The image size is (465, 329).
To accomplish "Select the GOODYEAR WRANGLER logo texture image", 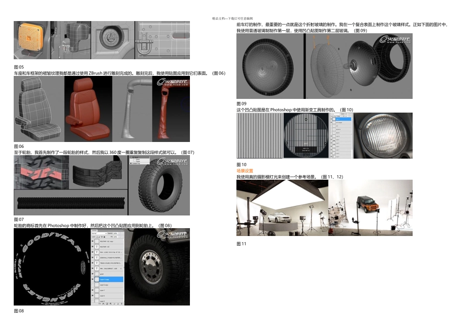I will [52, 267].
